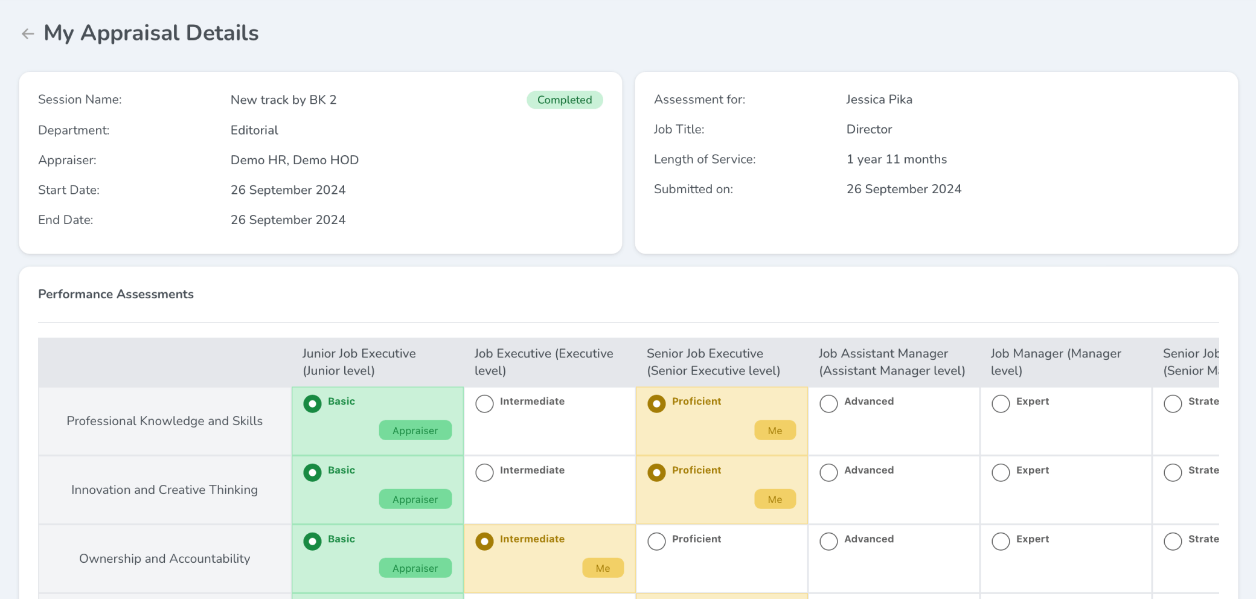The image size is (1256, 599).
Task: Click the Jessica Pika name
Action: click(x=879, y=99)
